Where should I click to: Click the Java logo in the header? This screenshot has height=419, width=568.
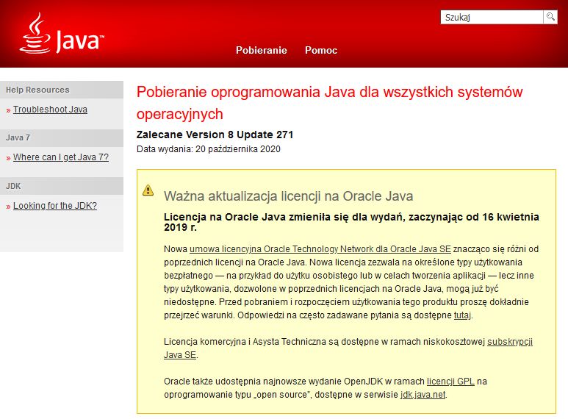(62, 34)
